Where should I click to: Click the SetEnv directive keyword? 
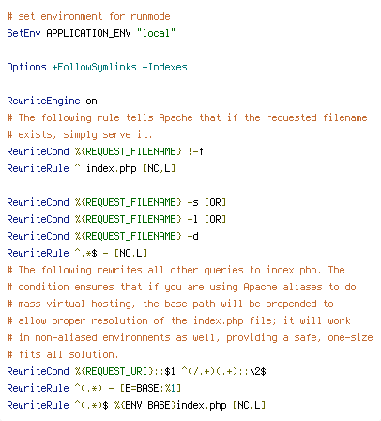[23, 33]
